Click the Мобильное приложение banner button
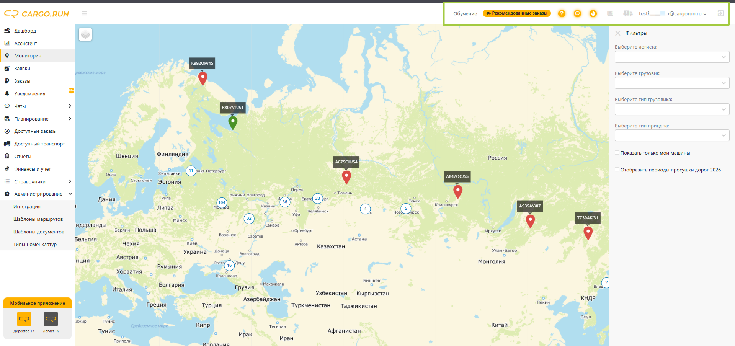The width and height of the screenshot is (735, 346). 38,303
